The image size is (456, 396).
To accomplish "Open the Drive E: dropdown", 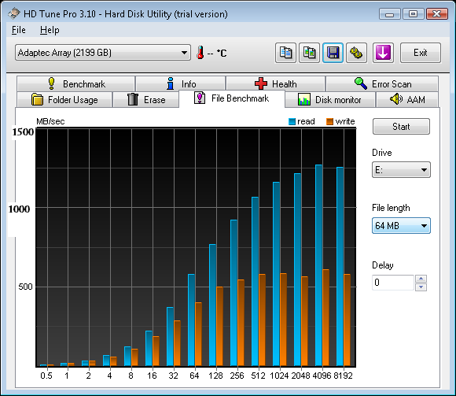I will [401, 170].
